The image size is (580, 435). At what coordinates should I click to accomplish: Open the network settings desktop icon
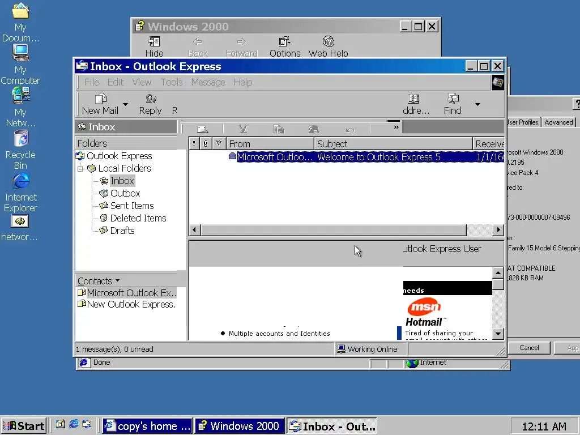pyautogui.click(x=20, y=229)
